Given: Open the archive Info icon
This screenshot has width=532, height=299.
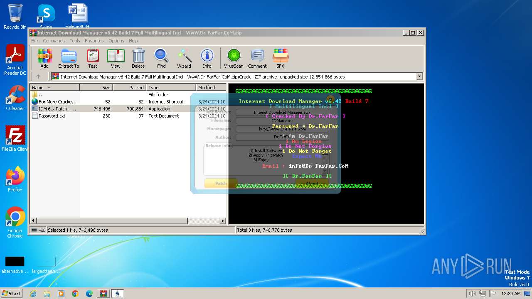Looking at the screenshot, I should 207,59.
